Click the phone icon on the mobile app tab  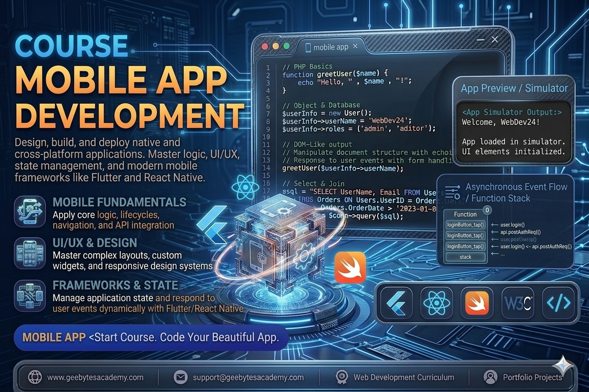(x=308, y=47)
